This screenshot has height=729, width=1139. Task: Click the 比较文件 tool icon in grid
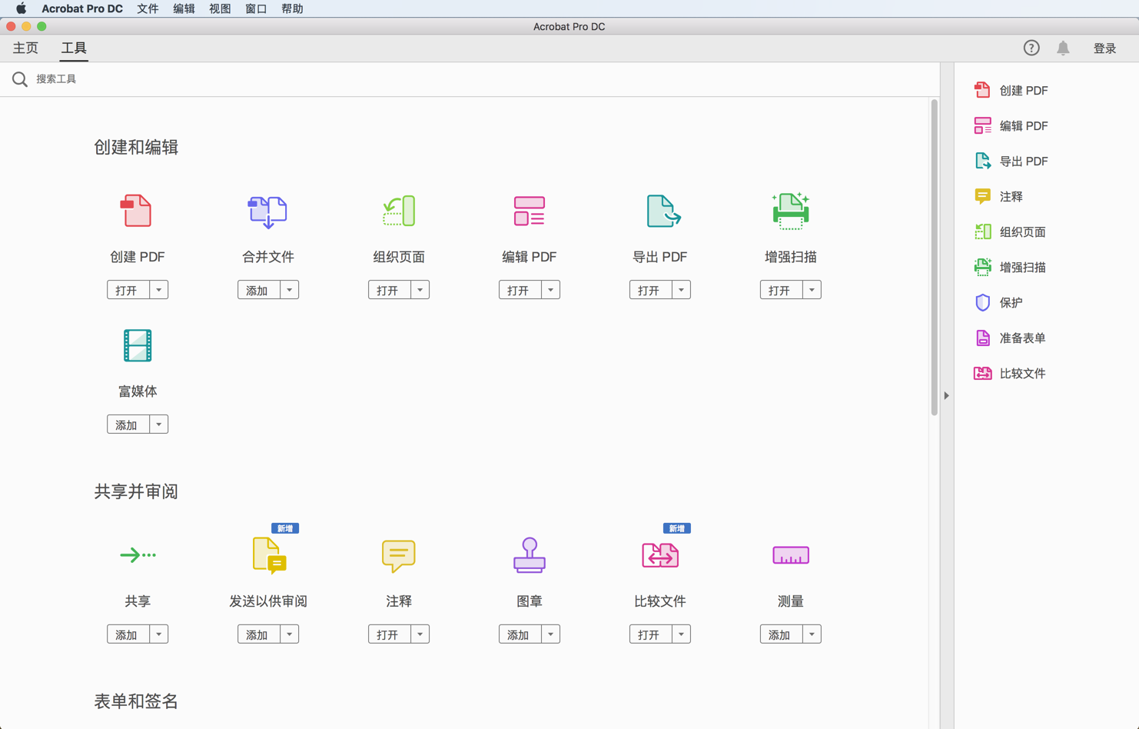(x=660, y=555)
